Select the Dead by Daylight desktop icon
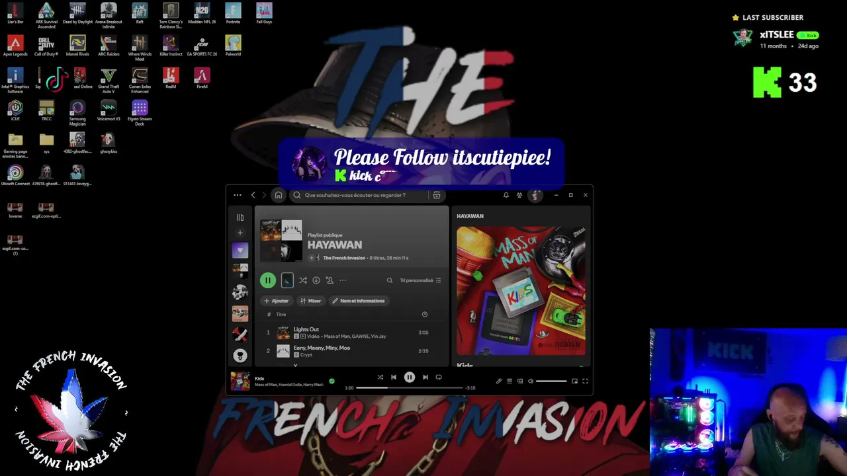 click(x=77, y=13)
